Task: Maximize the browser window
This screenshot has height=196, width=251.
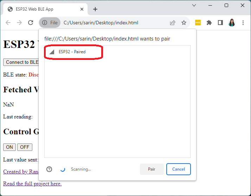Action: [x=226, y=5]
